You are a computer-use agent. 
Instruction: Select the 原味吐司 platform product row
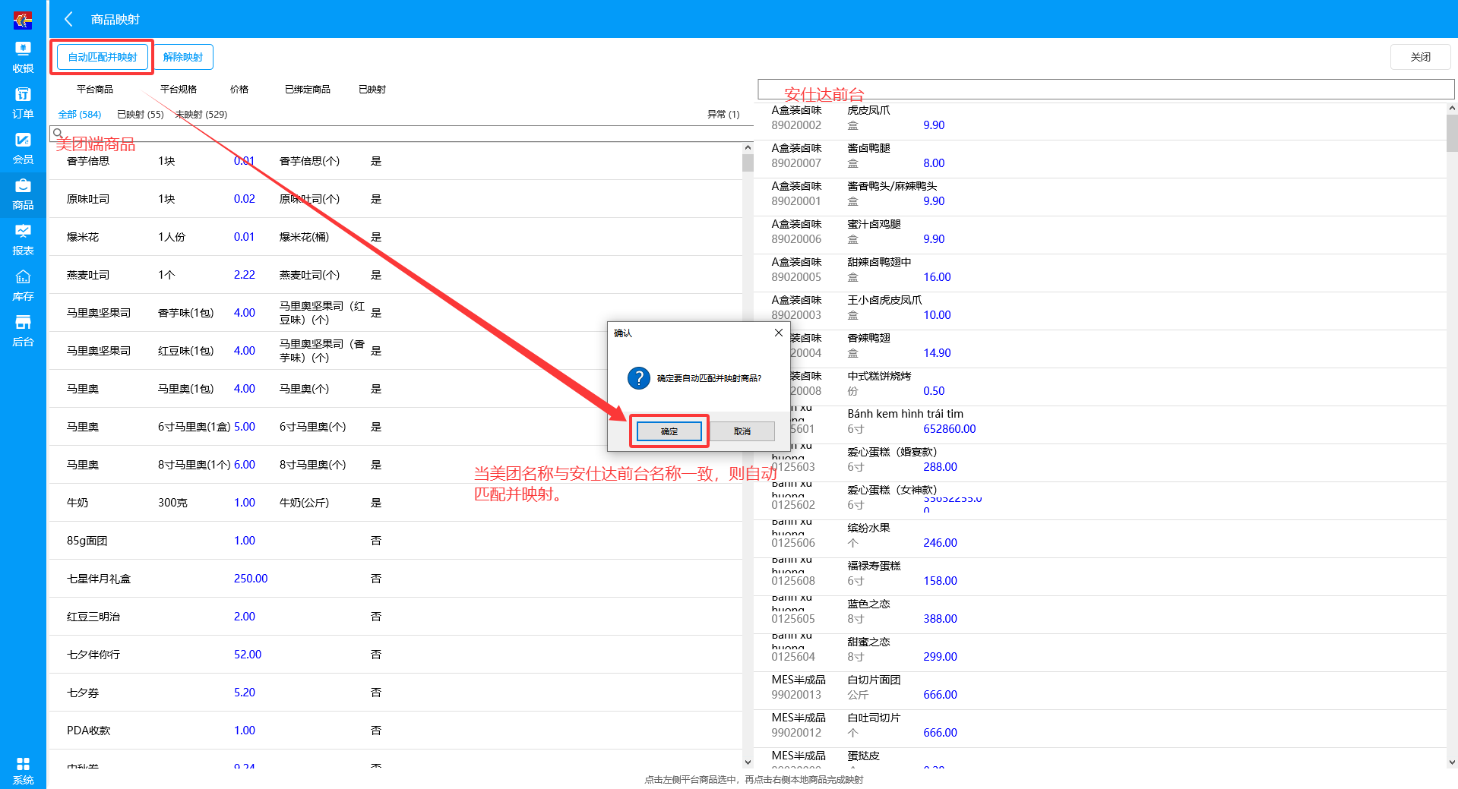(395, 199)
